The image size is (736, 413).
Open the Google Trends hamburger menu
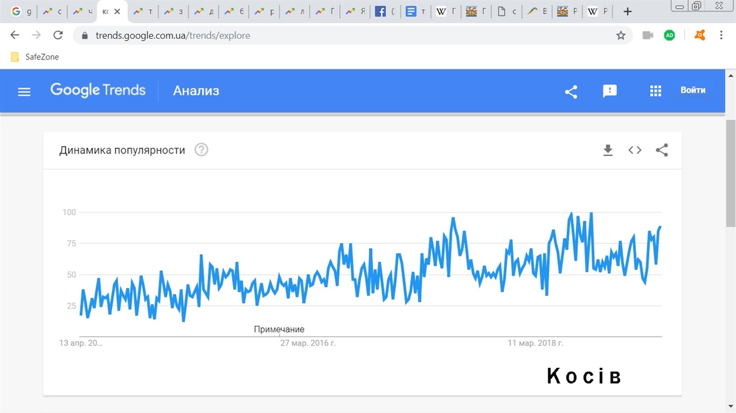24,92
